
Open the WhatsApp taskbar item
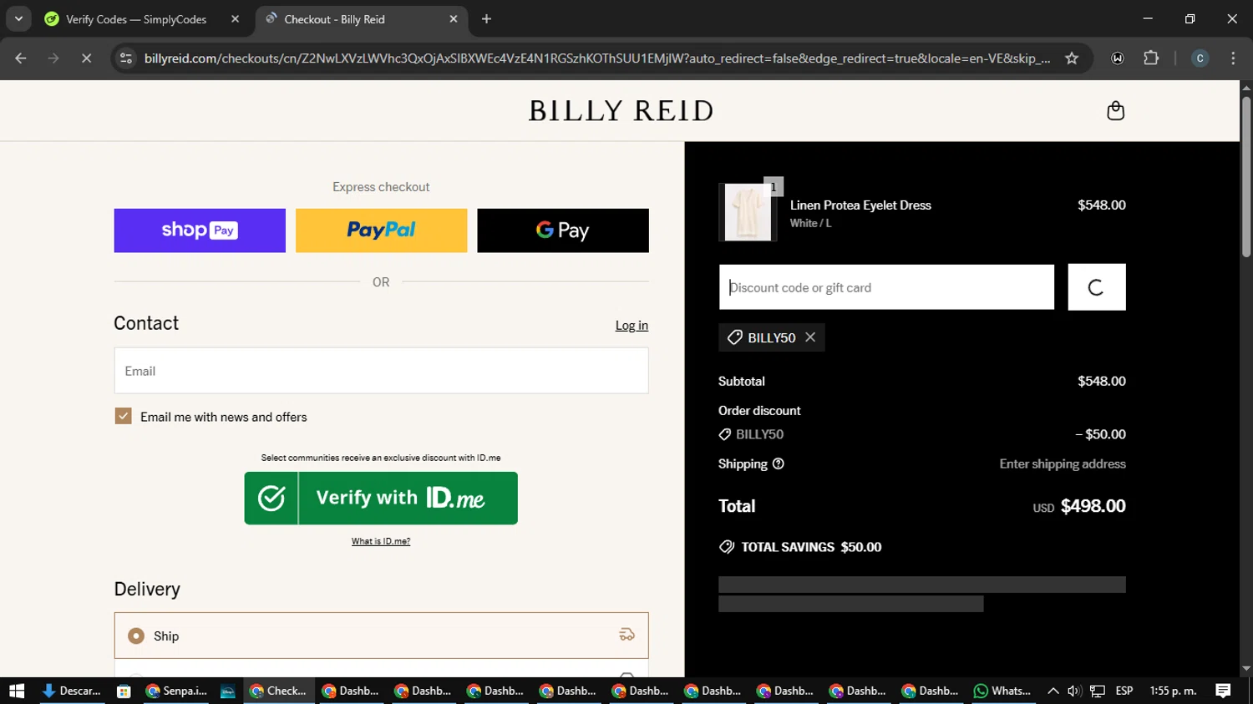point(1002,691)
